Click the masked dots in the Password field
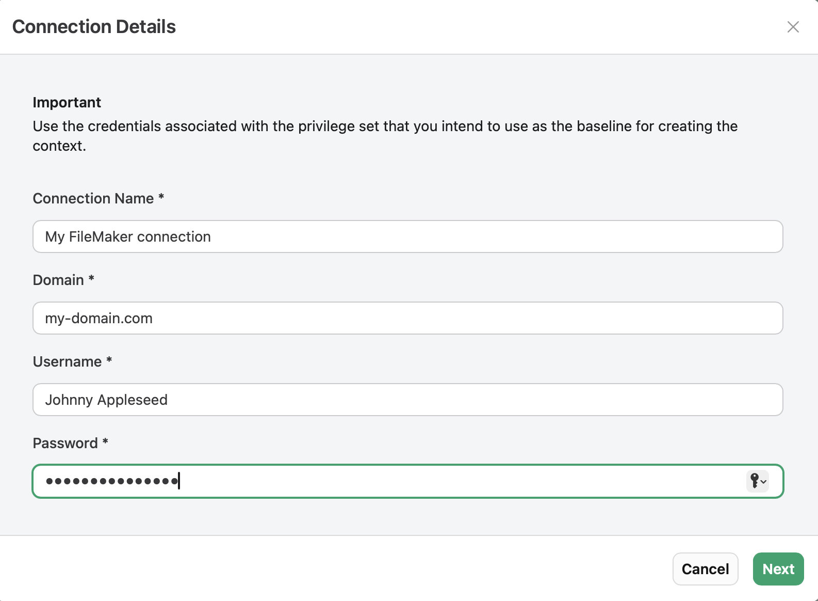This screenshot has width=818, height=601. [111, 481]
